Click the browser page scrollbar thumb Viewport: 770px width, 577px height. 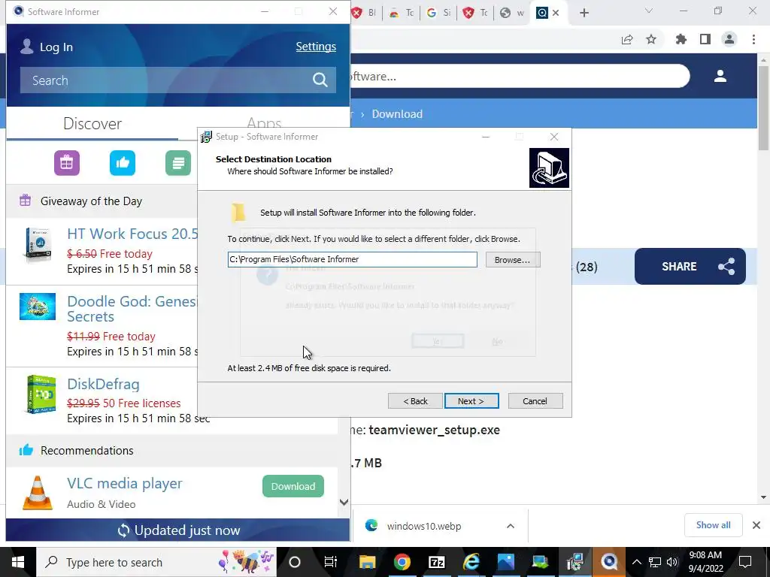[763, 108]
